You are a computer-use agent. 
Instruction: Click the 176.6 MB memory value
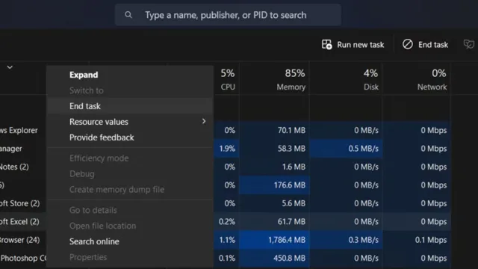coord(290,185)
